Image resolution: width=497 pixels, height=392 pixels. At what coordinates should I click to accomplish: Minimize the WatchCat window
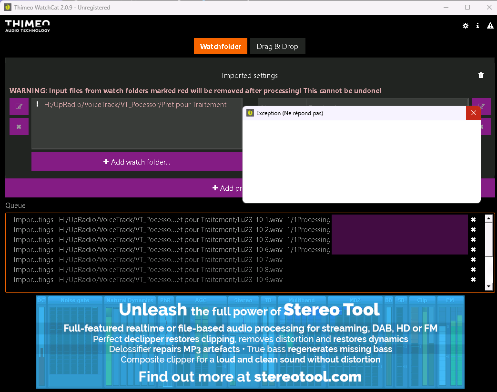click(x=446, y=7)
